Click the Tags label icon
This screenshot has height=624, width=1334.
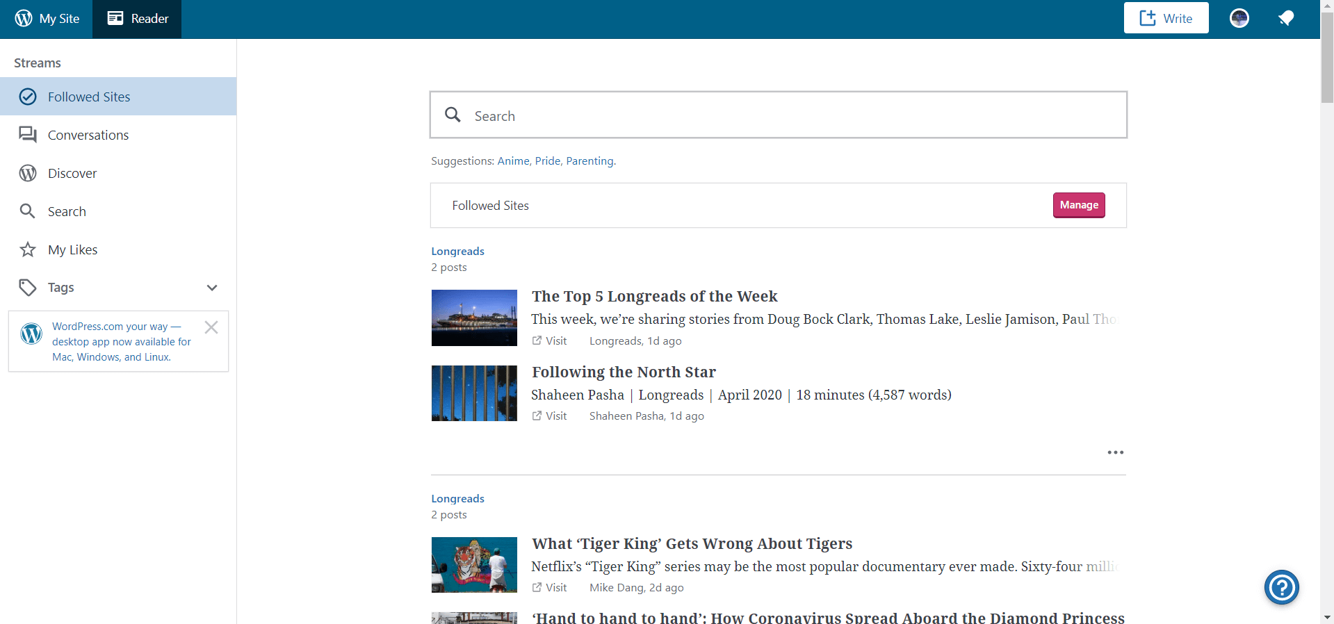pyautogui.click(x=28, y=288)
